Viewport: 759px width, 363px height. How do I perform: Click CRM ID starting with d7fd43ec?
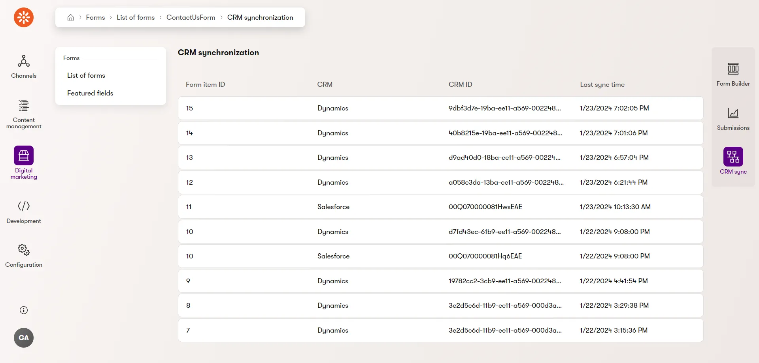tap(505, 232)
